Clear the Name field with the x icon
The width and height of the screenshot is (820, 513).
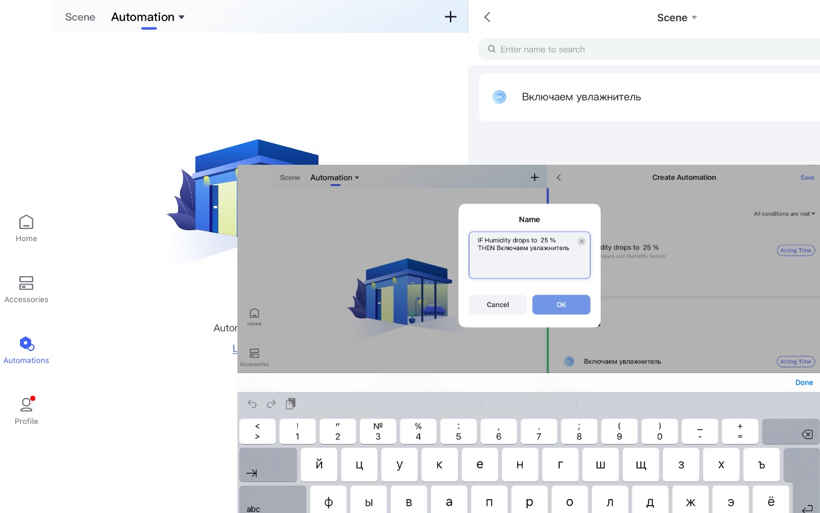pos(581,241)
